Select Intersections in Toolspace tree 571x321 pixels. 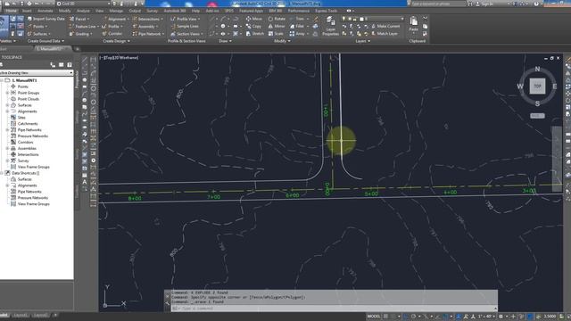click(28, 154)
